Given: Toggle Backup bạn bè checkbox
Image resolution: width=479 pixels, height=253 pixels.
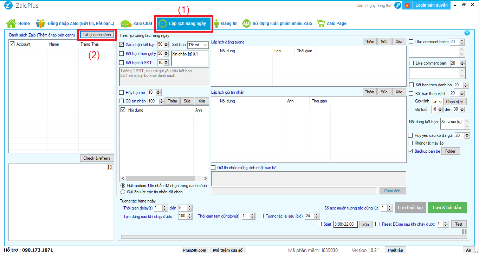Looking at the screenshot, I should click(x=410, y=151).
